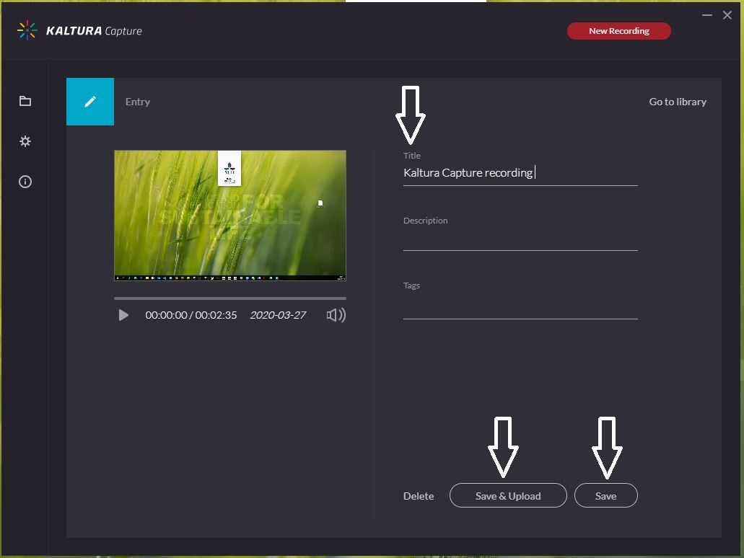Select the Entry tab label

138,102
